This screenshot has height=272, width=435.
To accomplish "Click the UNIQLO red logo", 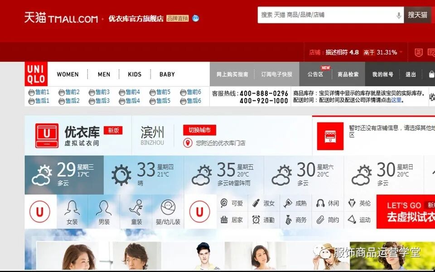I will click(36, 74).
